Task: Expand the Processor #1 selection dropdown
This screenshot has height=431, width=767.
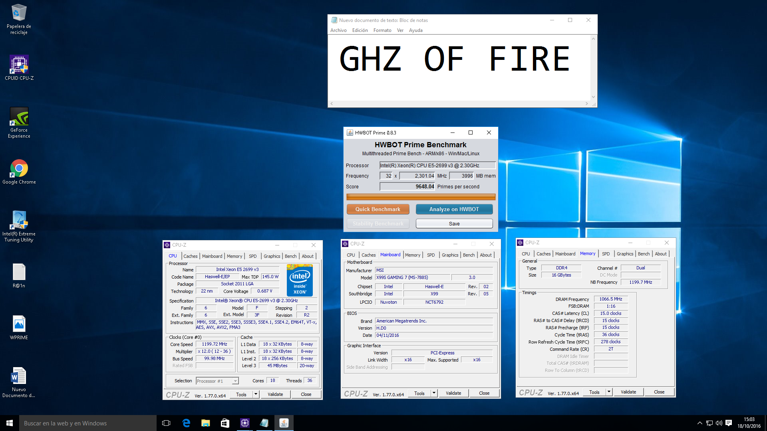Action: click(235, 381)
